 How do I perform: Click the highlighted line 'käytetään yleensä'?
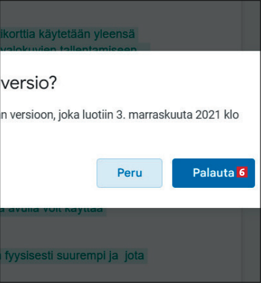tap(68, 34)
